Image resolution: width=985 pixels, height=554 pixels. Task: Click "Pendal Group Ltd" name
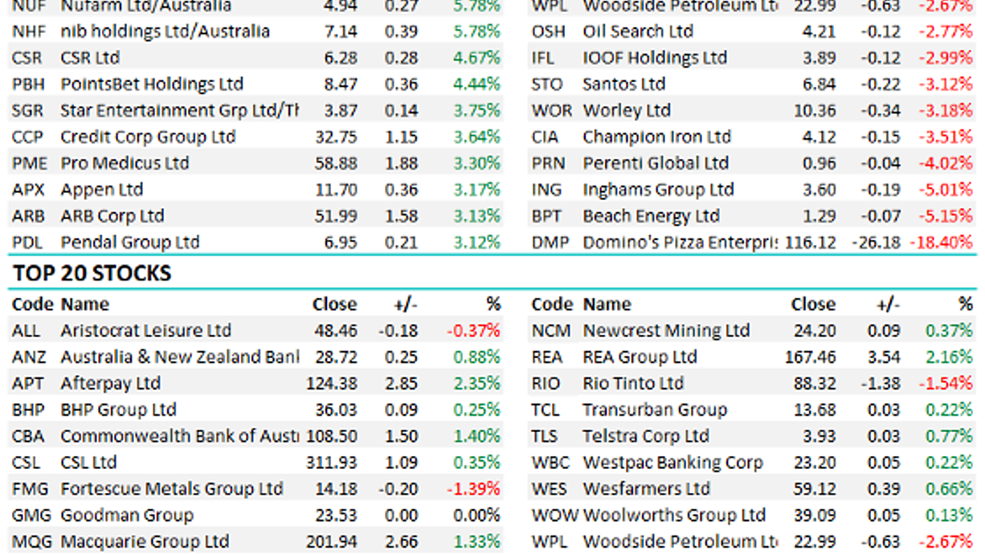(130, 244)
